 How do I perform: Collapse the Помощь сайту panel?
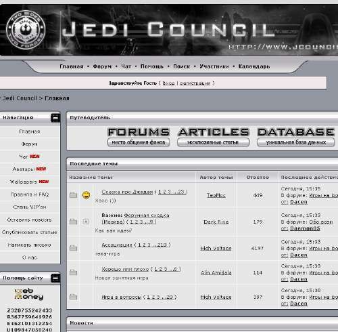tap(55, 278)
